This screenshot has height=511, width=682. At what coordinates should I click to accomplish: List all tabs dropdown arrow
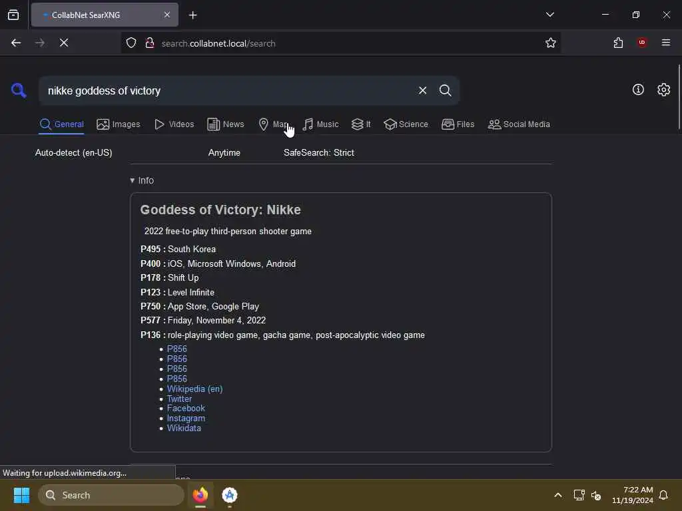[x=549, y=15]
